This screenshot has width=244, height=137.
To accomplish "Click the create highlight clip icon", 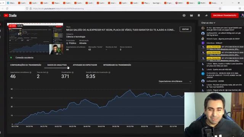I will (x=191, y=15).
